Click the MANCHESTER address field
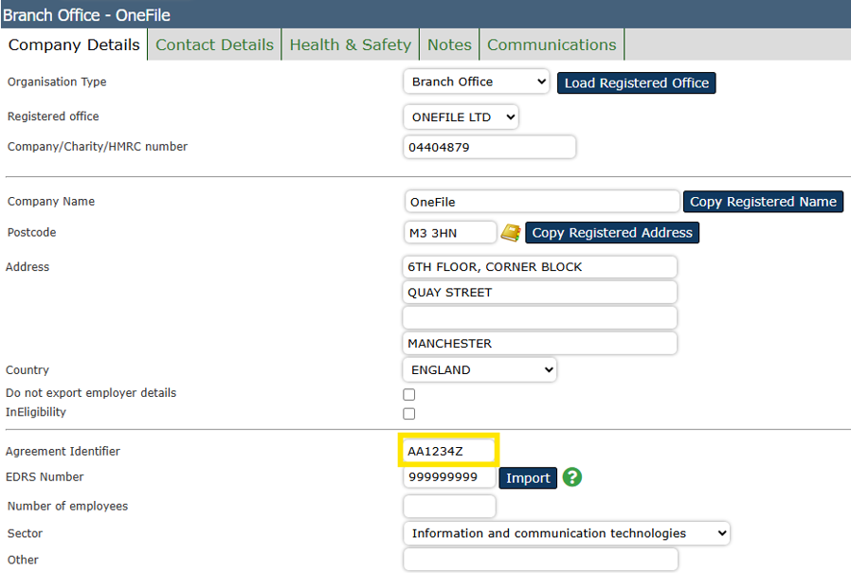The width and height of the screenshot is (851, 573). 540,344
